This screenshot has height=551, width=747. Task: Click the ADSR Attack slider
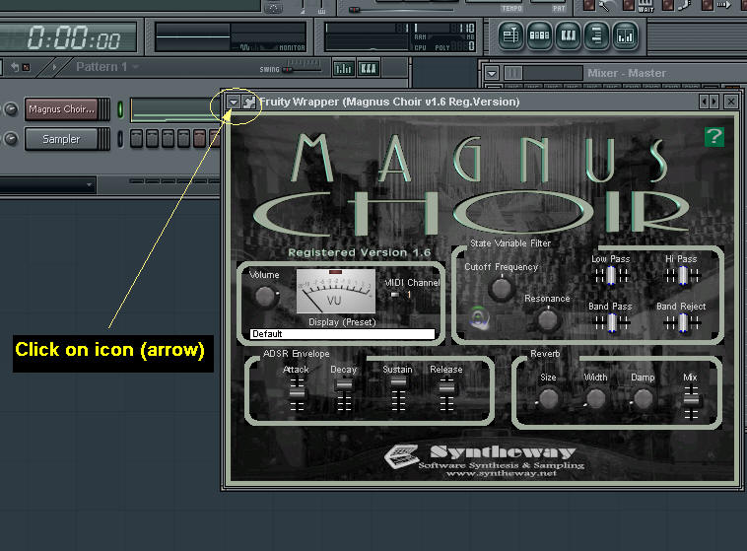297,394
